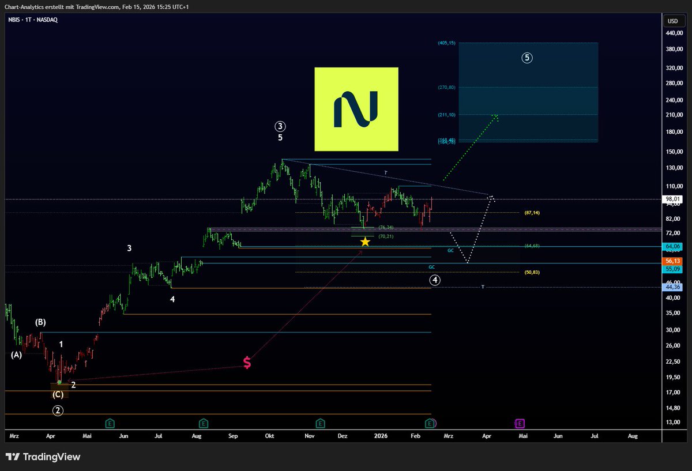Click the yellow Nebius logo image
The width and height of the screenshot is (692, 471).
[356, 109]
